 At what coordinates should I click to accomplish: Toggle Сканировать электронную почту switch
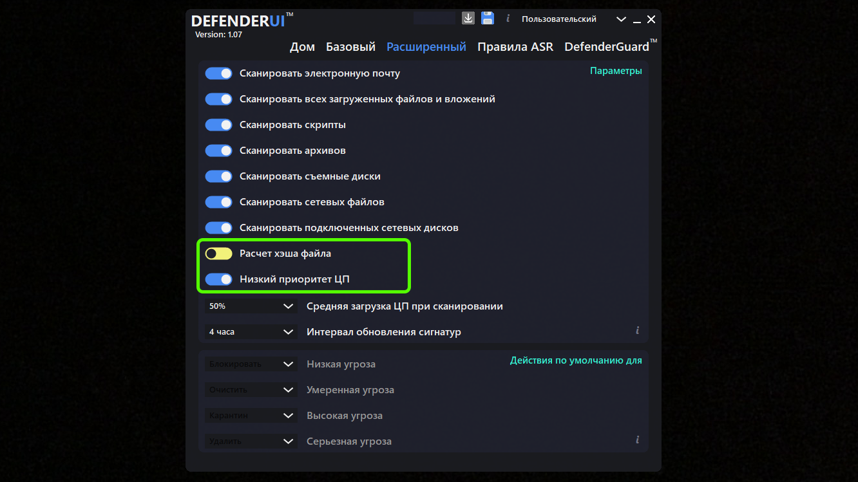[x=218, y=73]
